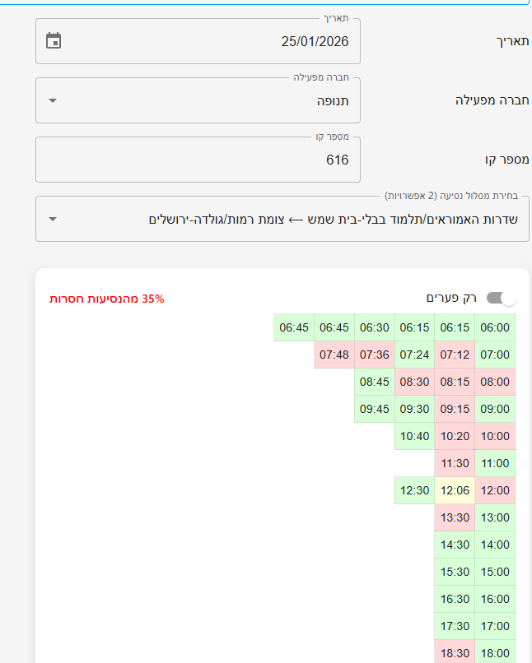Screen dimensions: 532x663
Task: Select the 10:40 green trip cell
Action: pyautogui.click(x=414, y=436)
